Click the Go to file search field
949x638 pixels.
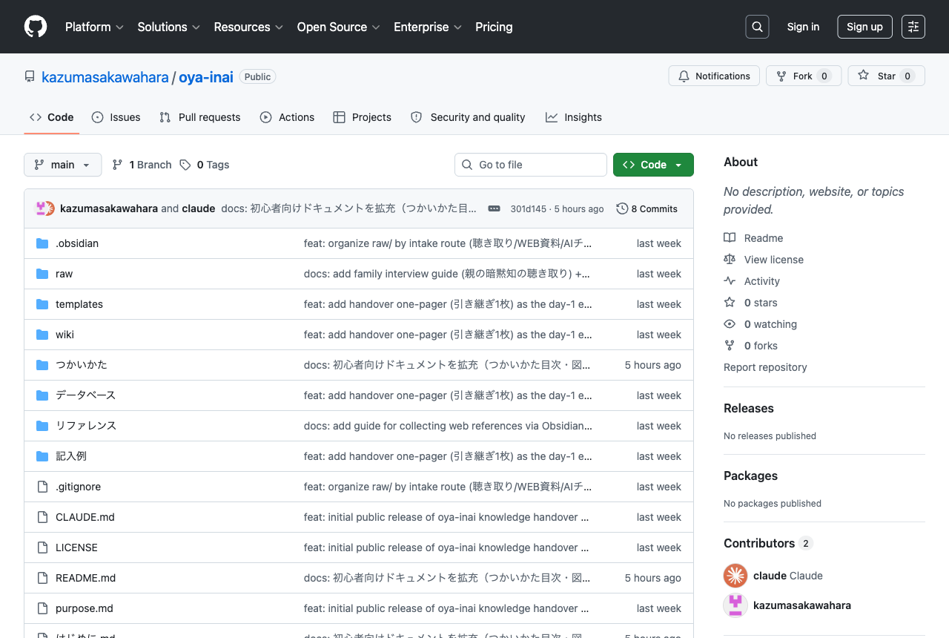pyautogui.click(x=531, y=165)
